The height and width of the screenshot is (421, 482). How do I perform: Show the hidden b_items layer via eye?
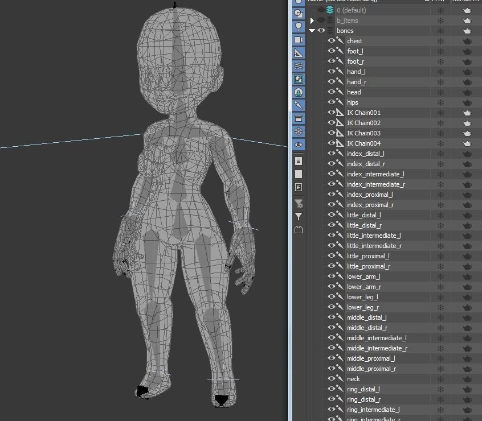click(x=321, y=20)
